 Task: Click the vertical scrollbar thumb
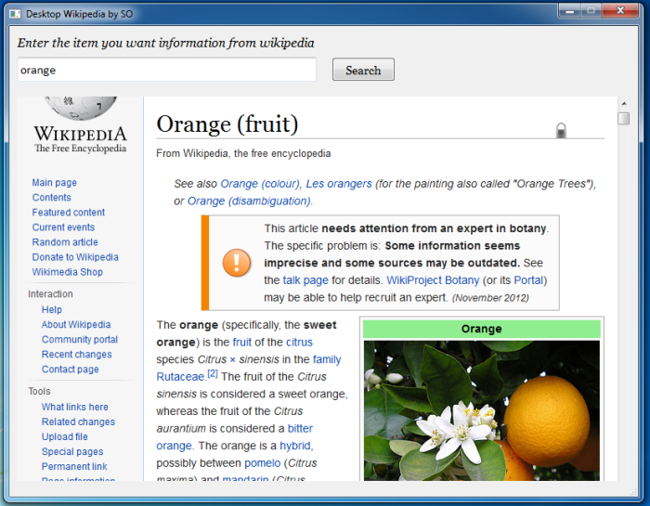pos(623,119)
